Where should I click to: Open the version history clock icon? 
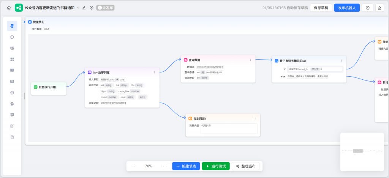coord(368,8)
